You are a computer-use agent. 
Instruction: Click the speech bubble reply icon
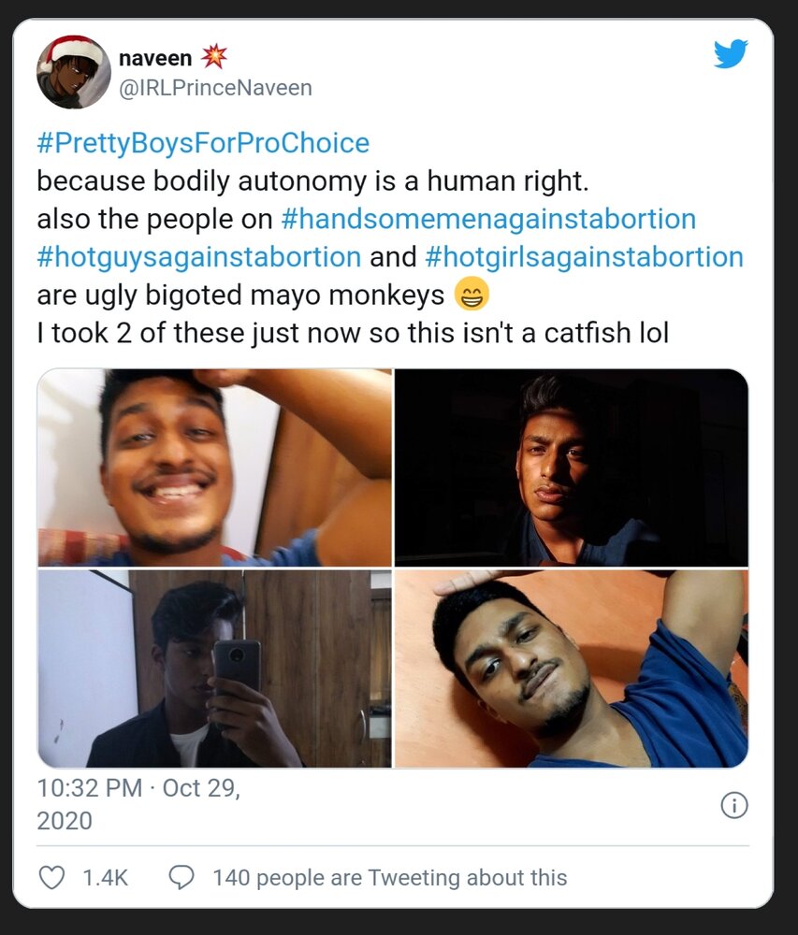coord(181,877)
